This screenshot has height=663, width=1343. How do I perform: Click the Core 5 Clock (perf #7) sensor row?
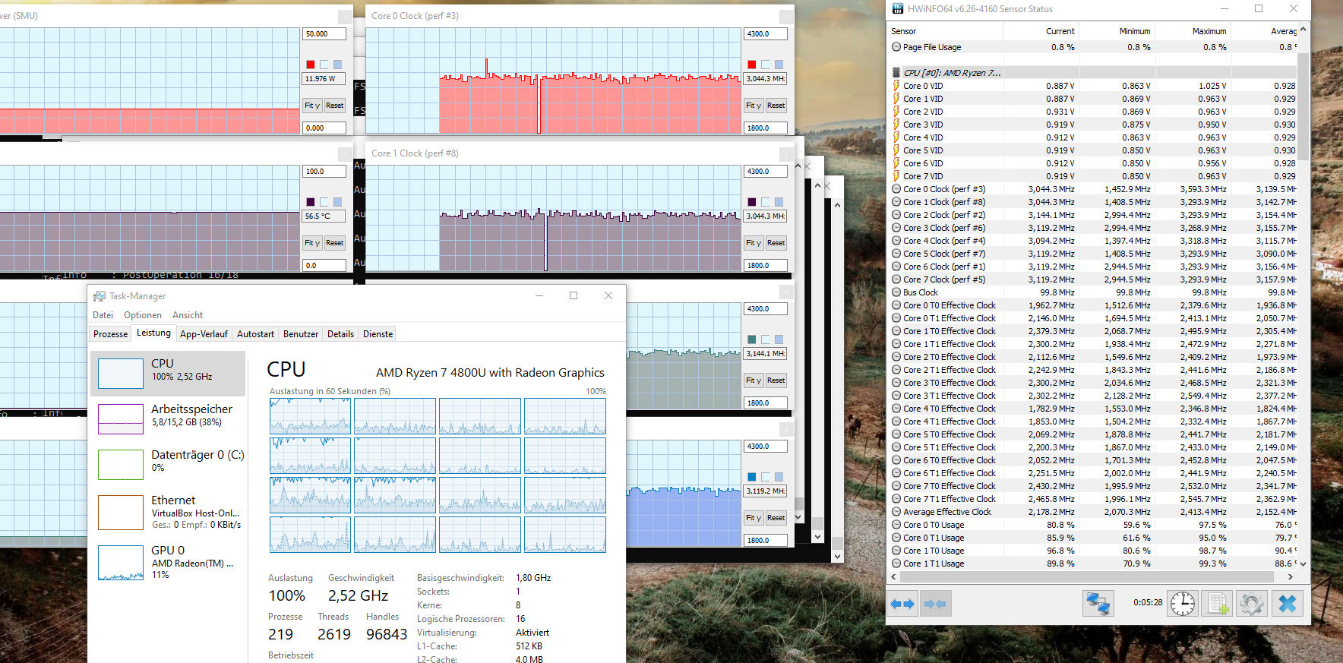pyautogui.click(x=1092, y=254)
